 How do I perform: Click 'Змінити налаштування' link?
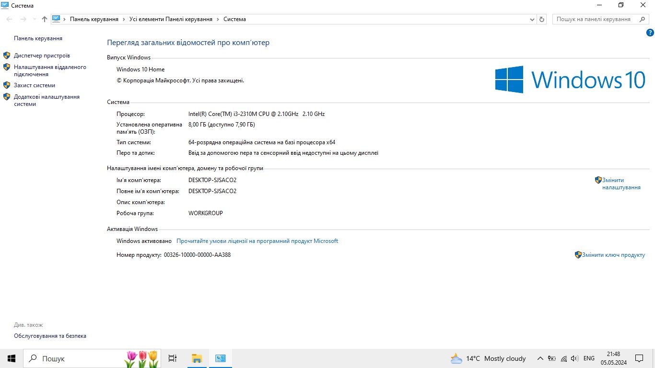click(x=621, y=184)
